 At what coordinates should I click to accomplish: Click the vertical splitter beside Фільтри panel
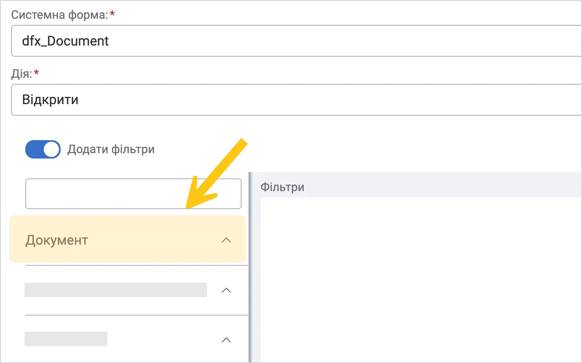pyautogui.click(x=250, y=267)
